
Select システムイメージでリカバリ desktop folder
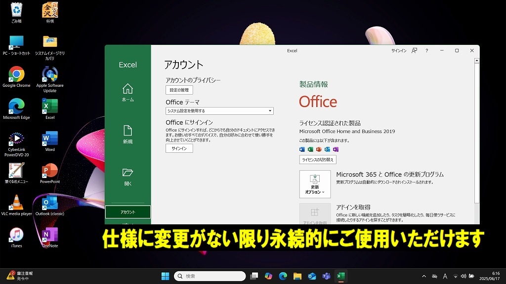50,48
